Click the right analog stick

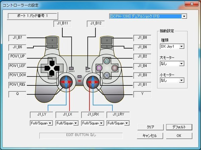click(92, 82)
